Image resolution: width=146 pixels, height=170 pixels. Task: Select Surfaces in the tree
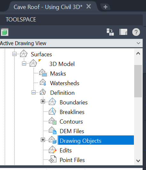(x=41, y=54)
